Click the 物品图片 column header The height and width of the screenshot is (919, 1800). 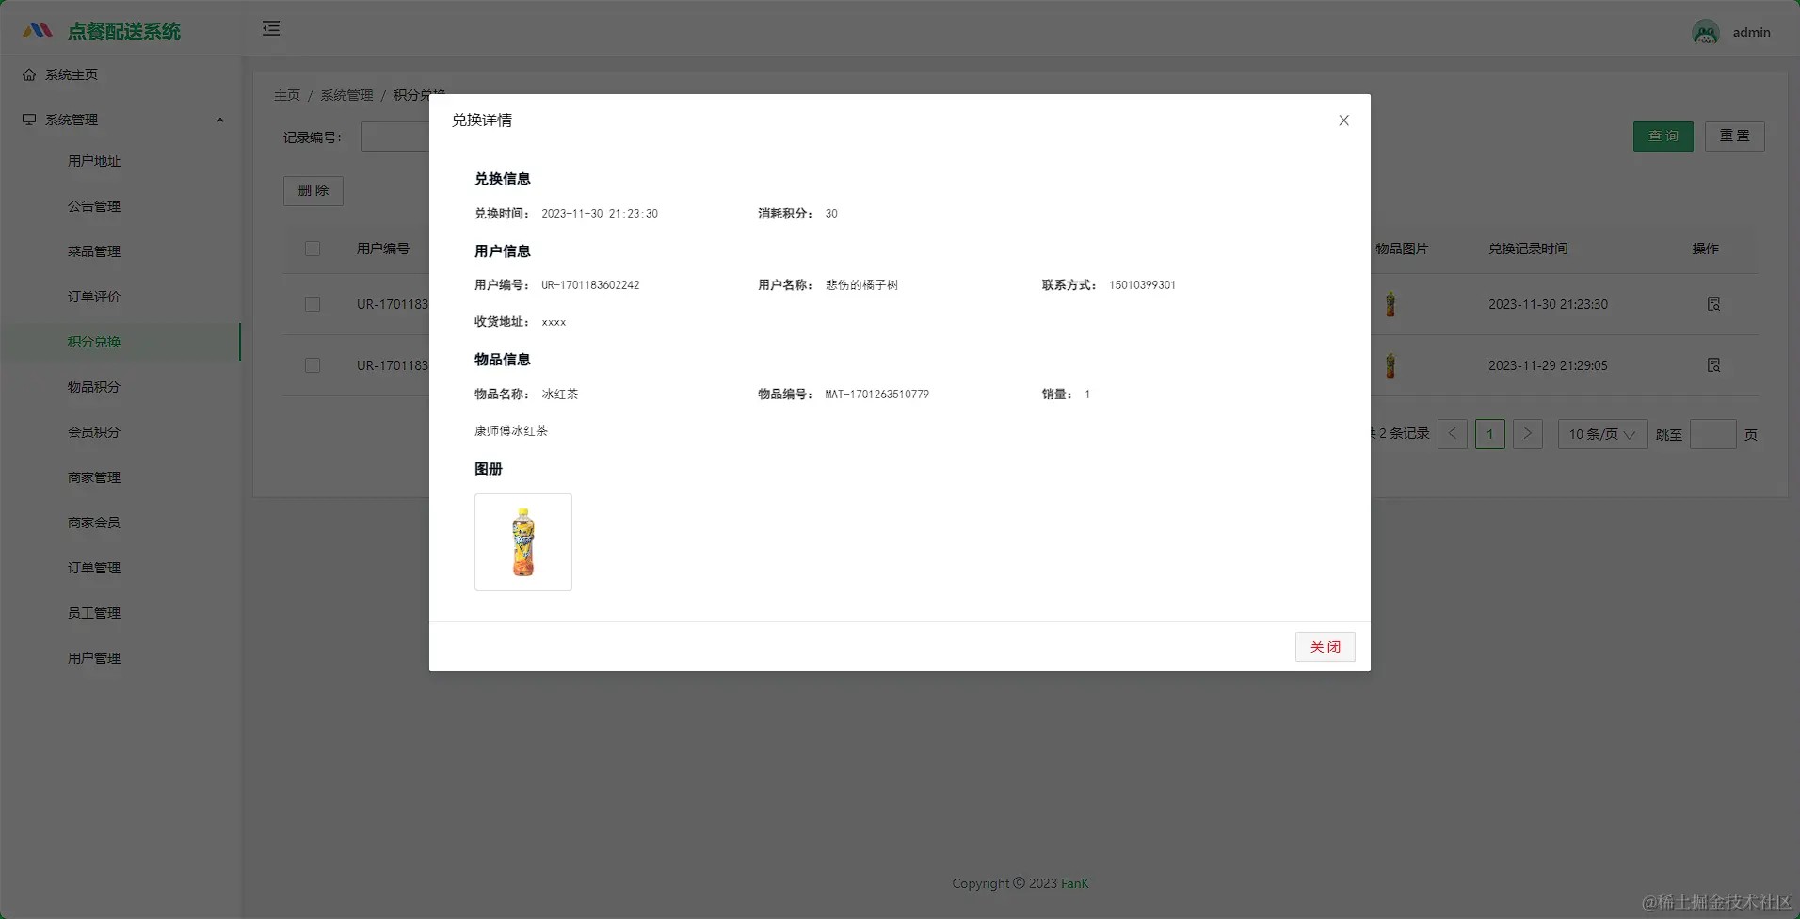point(1402,249)
